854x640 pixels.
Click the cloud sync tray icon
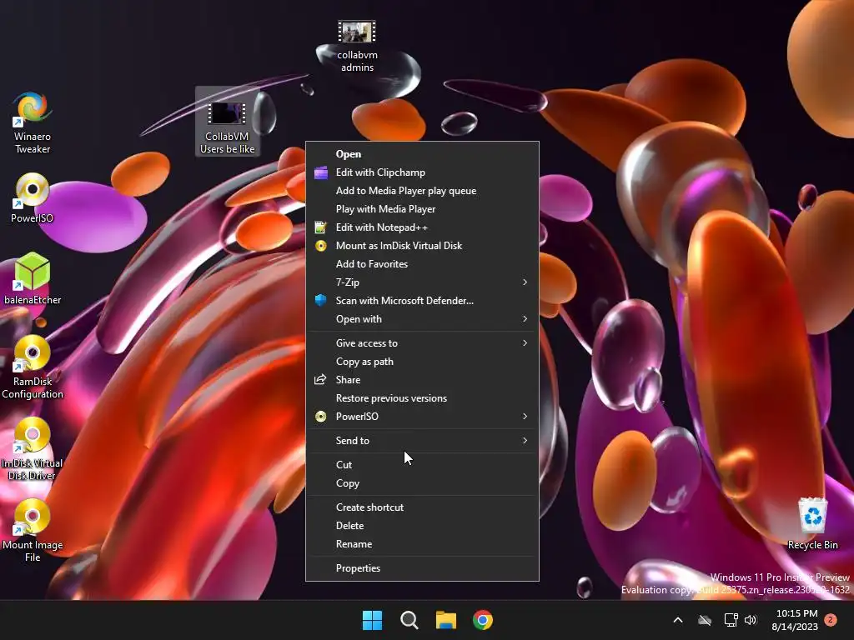coord(705,620)
